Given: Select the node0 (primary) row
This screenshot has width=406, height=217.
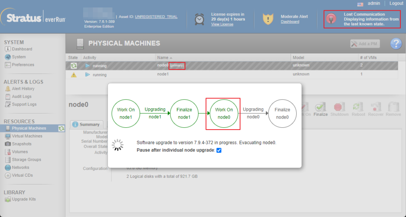Looking at the screenshot, I should (x=232, y=66).
